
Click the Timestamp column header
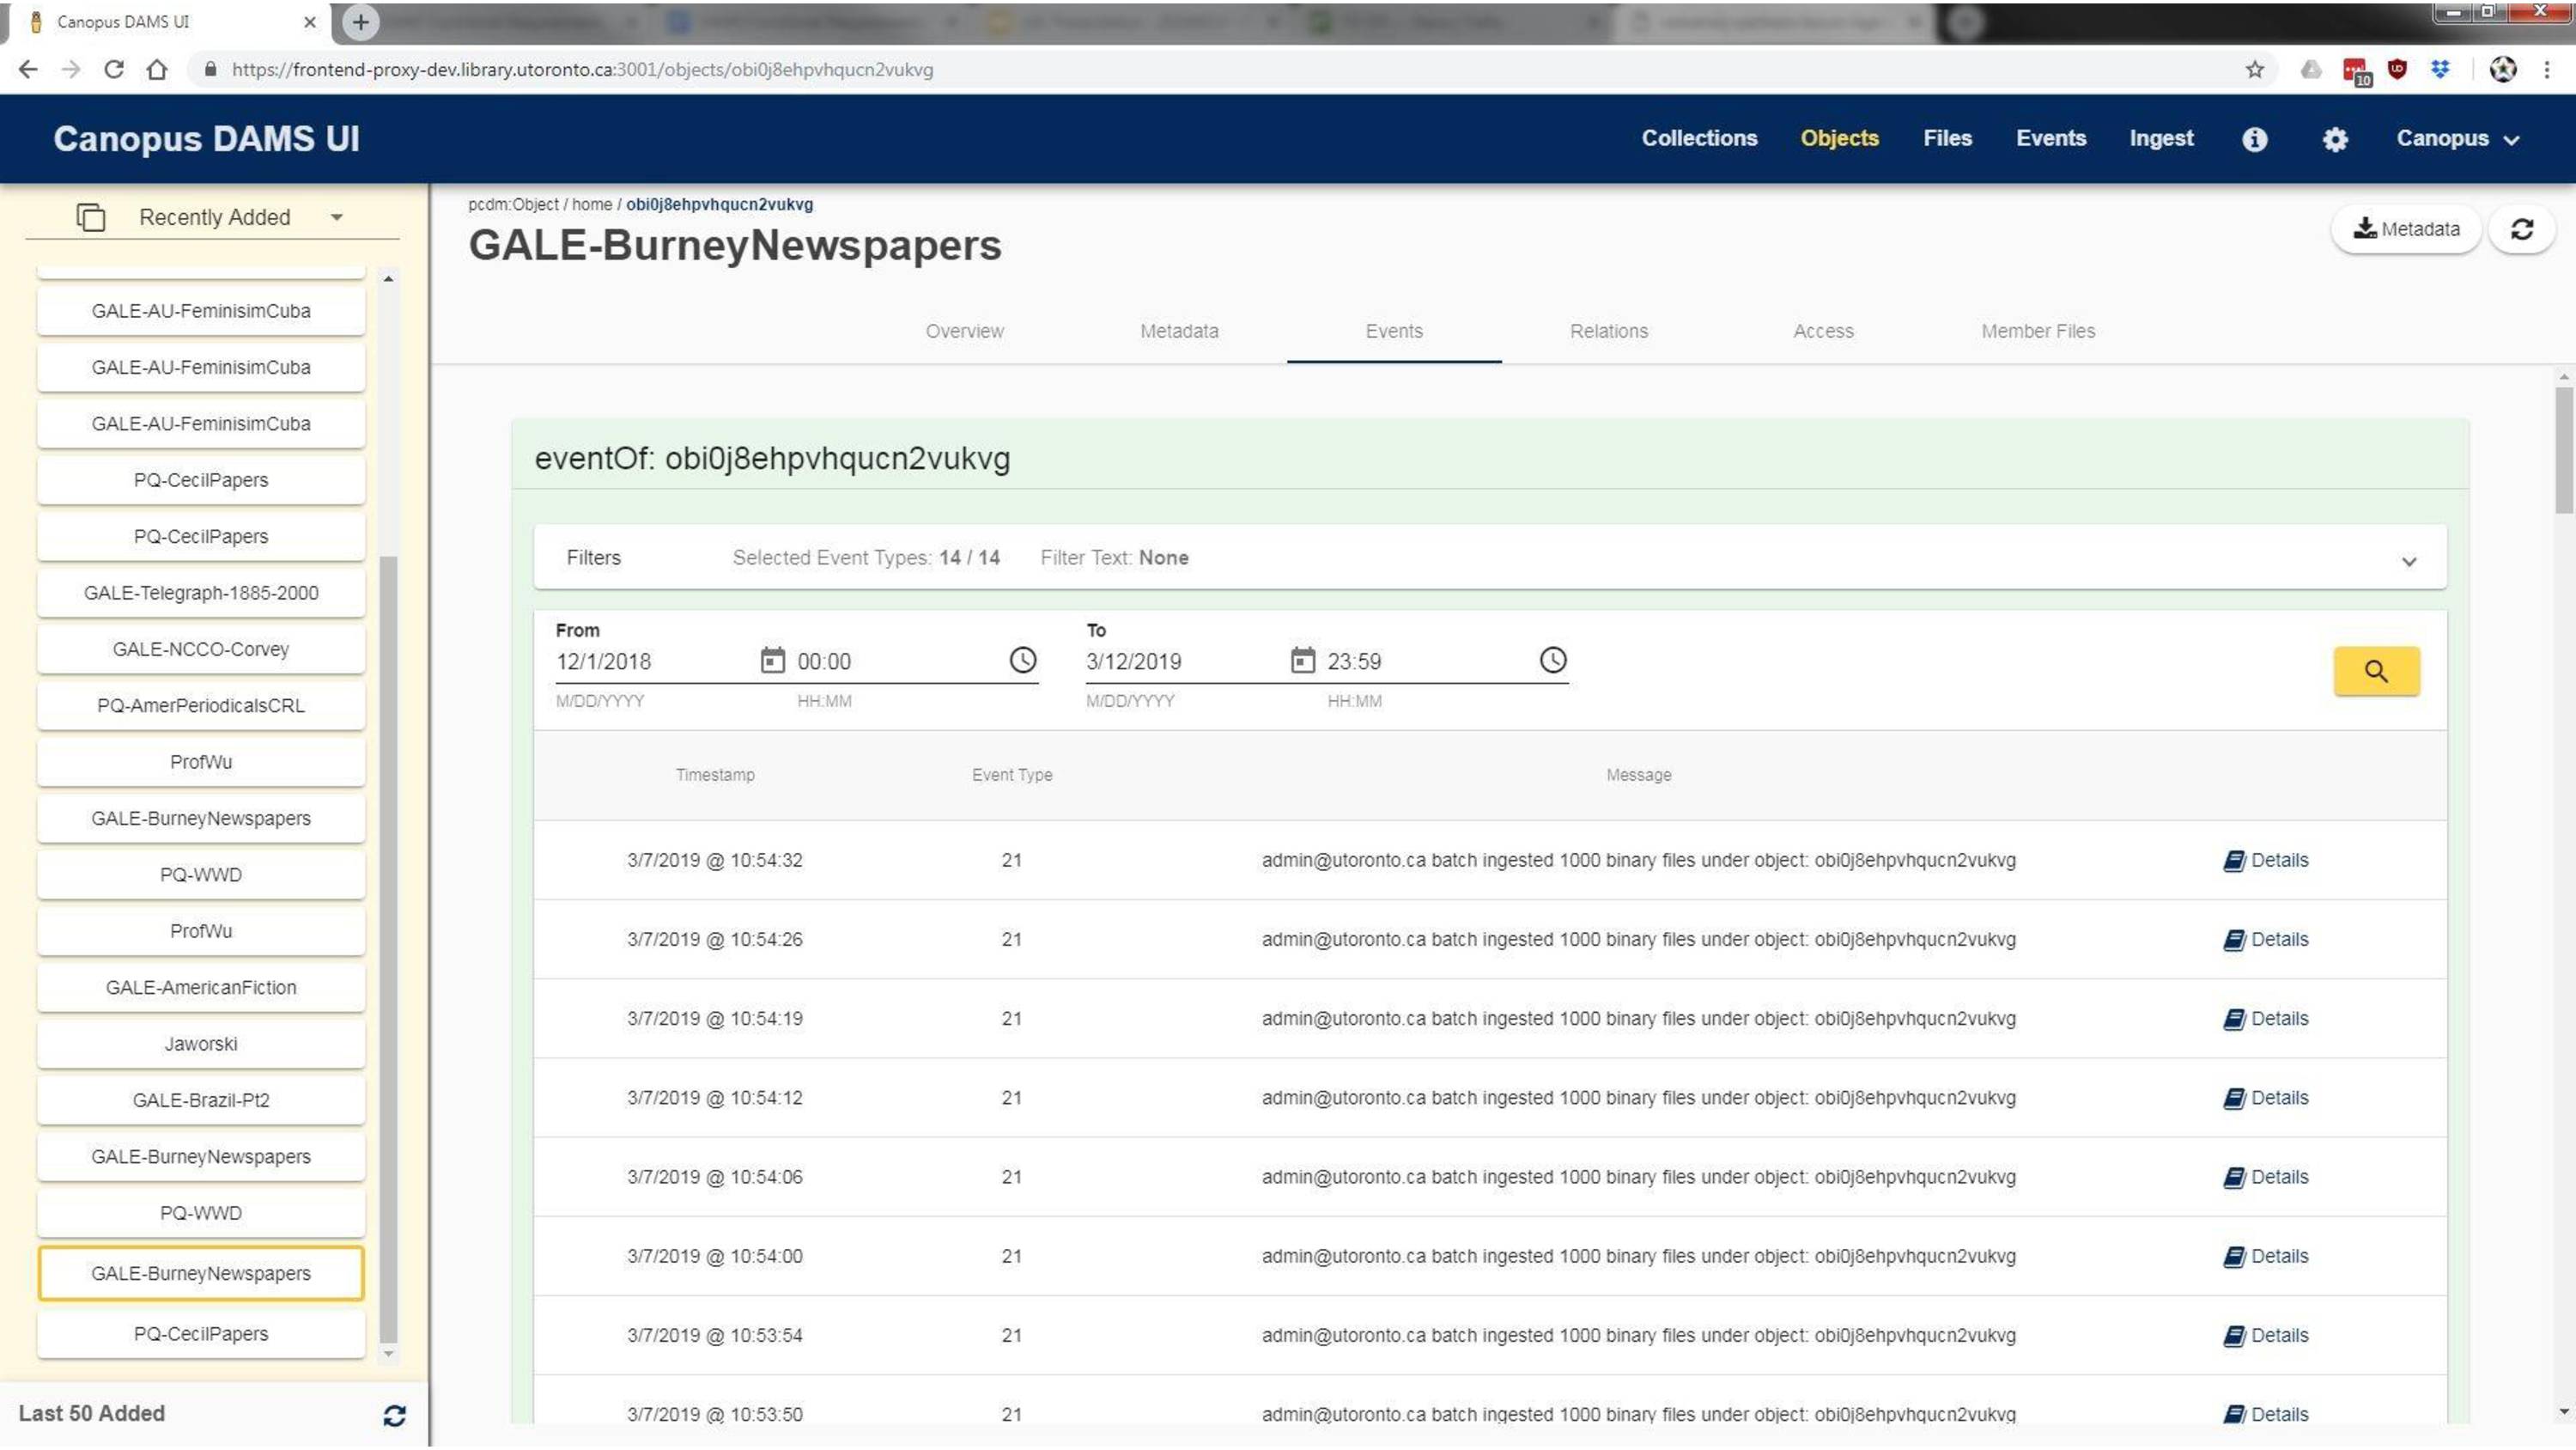click(x=715, y=775)
